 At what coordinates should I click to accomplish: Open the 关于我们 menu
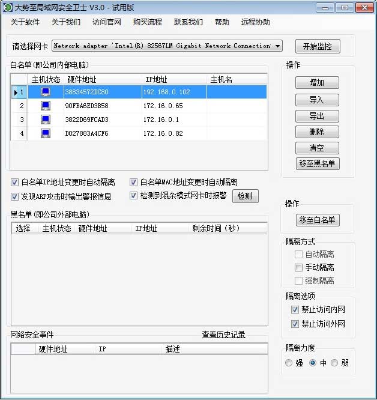[66, 22]
